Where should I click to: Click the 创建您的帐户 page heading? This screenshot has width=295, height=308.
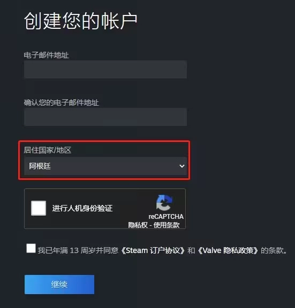click(x=81, y=21)
